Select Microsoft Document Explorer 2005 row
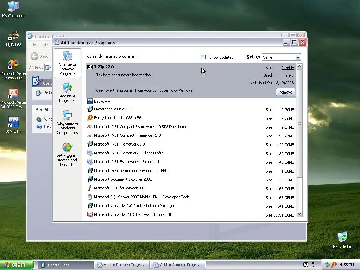Viewport: 360px width, 270px height. tap(192, 180)
